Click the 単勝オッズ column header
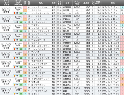This screenshot has height=95, width=124. click(x=98, y=3)
